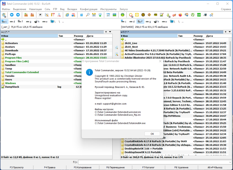Click the green ball icon in the toolbar
Image resolution: width=233 pixels, height=170 pixels.
pyautogui.click(x=123, y=15)
